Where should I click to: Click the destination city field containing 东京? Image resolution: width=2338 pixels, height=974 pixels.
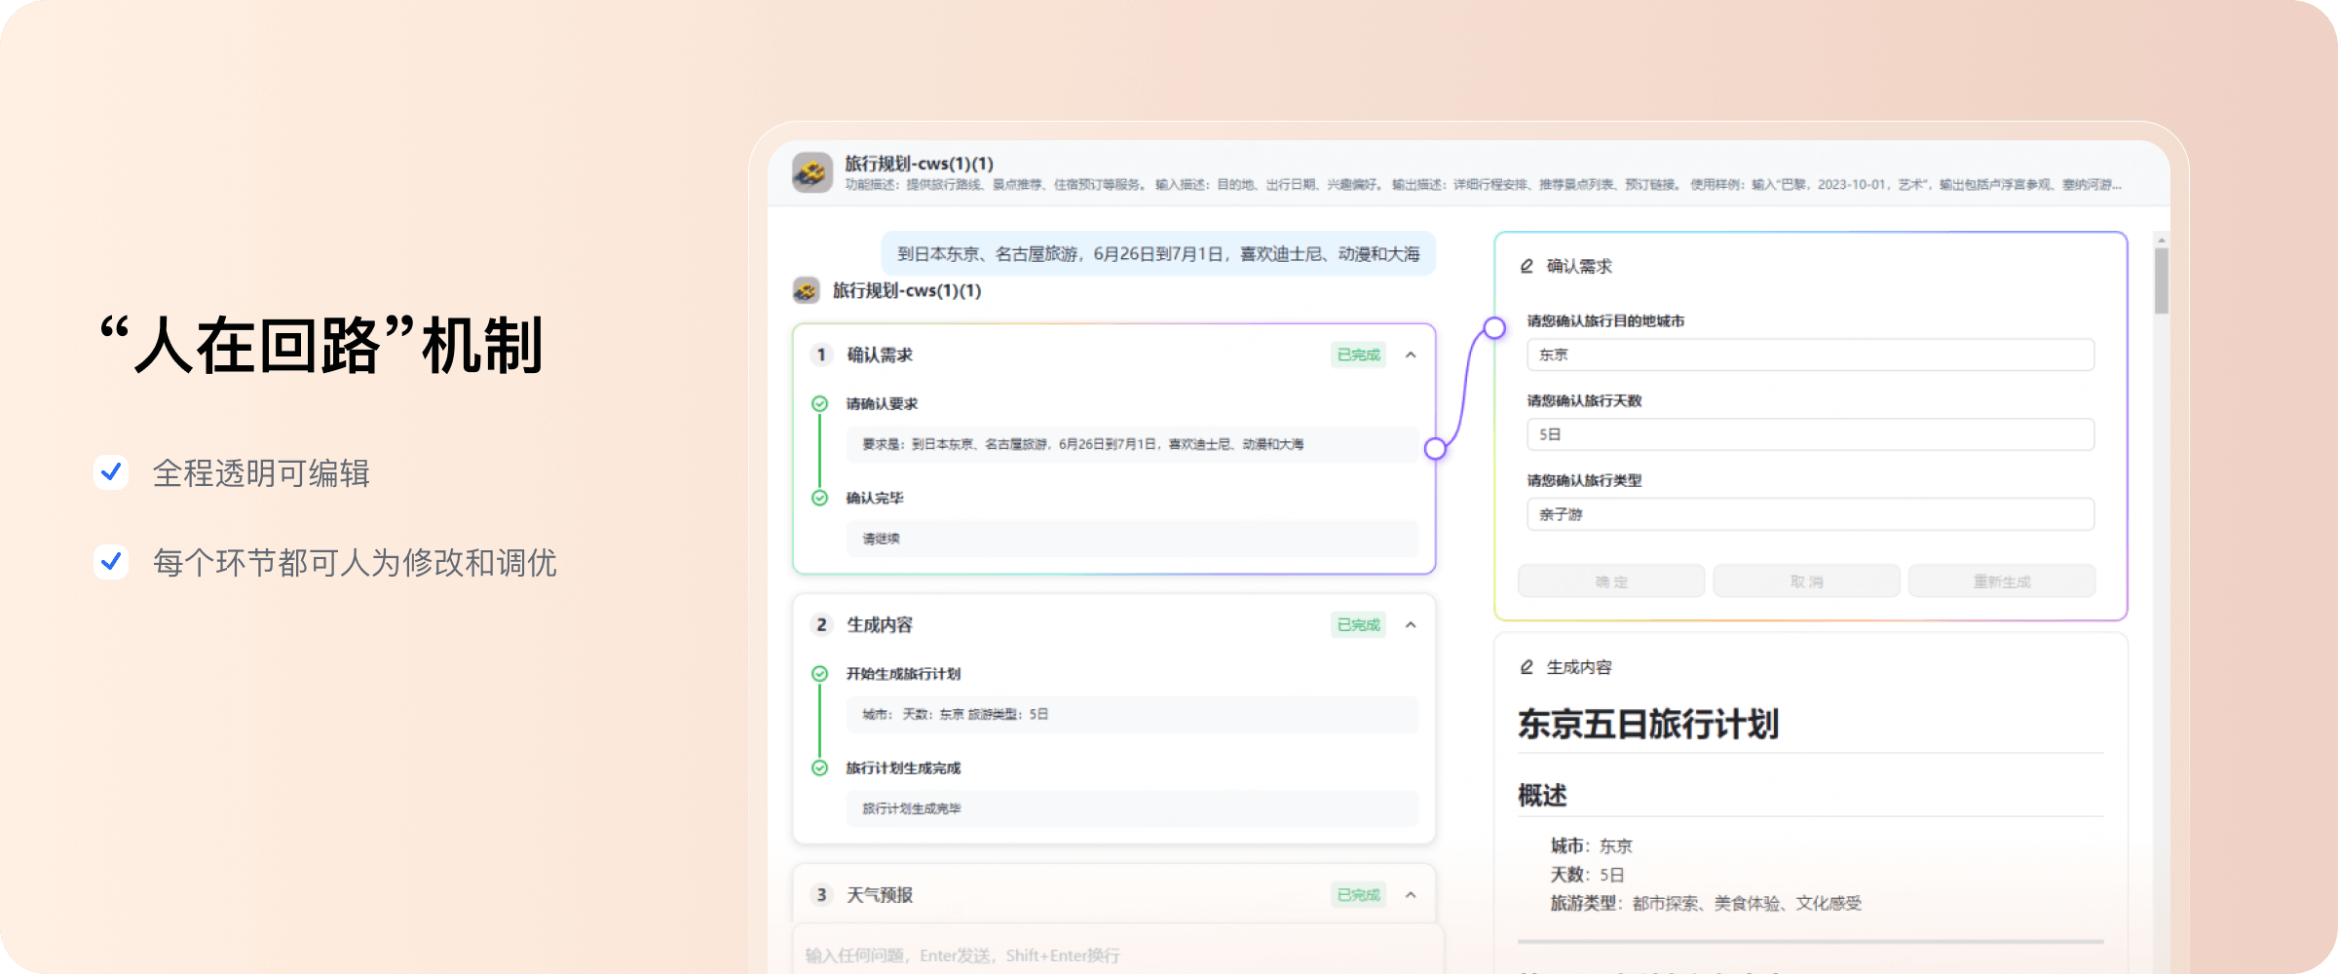point(1810,355)
